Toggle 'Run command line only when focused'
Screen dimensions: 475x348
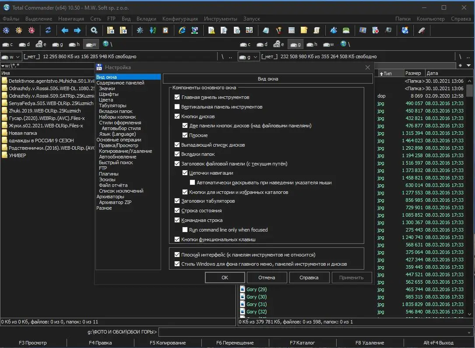pos(185,230)
